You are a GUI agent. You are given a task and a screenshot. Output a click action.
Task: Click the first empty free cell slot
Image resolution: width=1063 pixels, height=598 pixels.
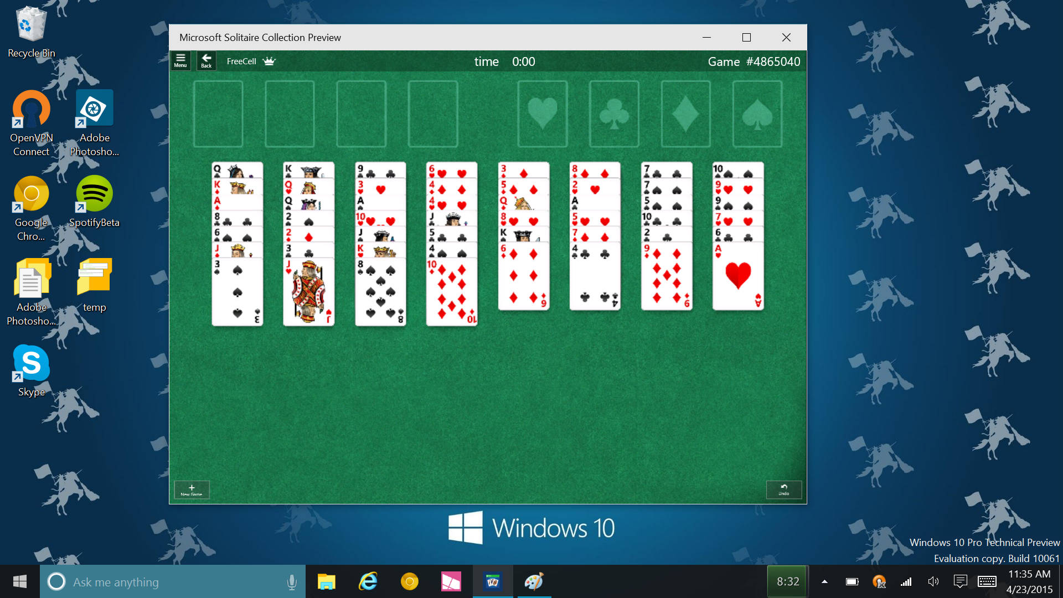pos(219,113)
